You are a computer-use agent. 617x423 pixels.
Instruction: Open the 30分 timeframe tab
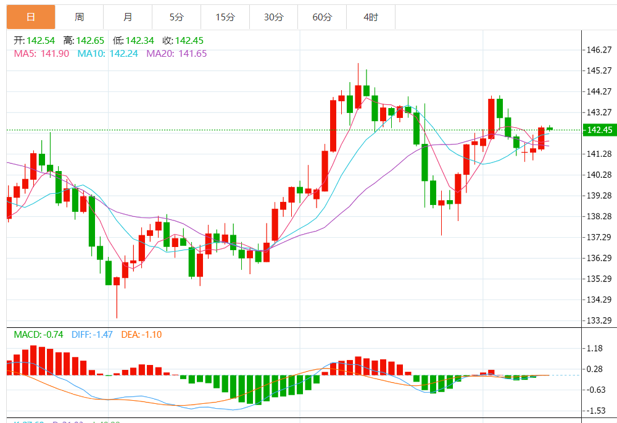pos(274,17)
